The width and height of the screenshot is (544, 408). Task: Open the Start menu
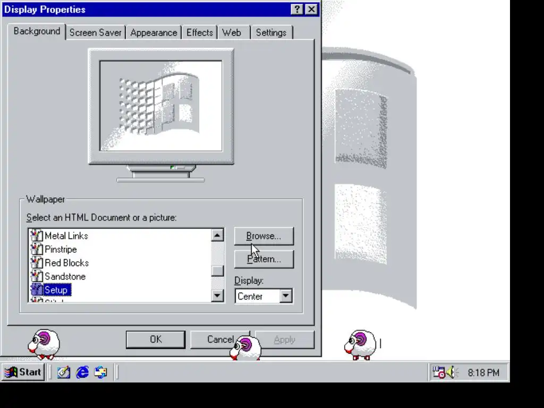23,372
